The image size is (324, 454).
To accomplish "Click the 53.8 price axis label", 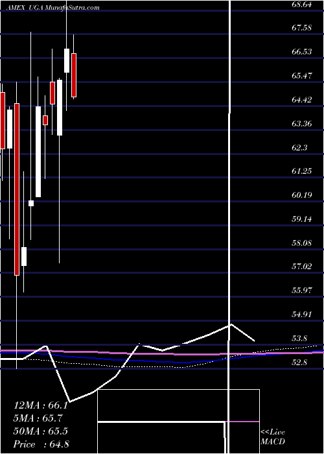I will point(300,339).
